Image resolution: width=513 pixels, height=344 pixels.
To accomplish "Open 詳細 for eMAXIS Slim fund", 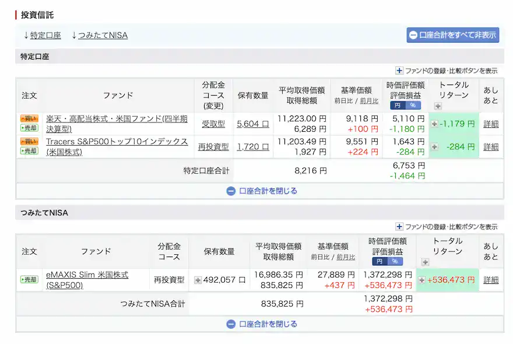I will (x=491, y=280).
